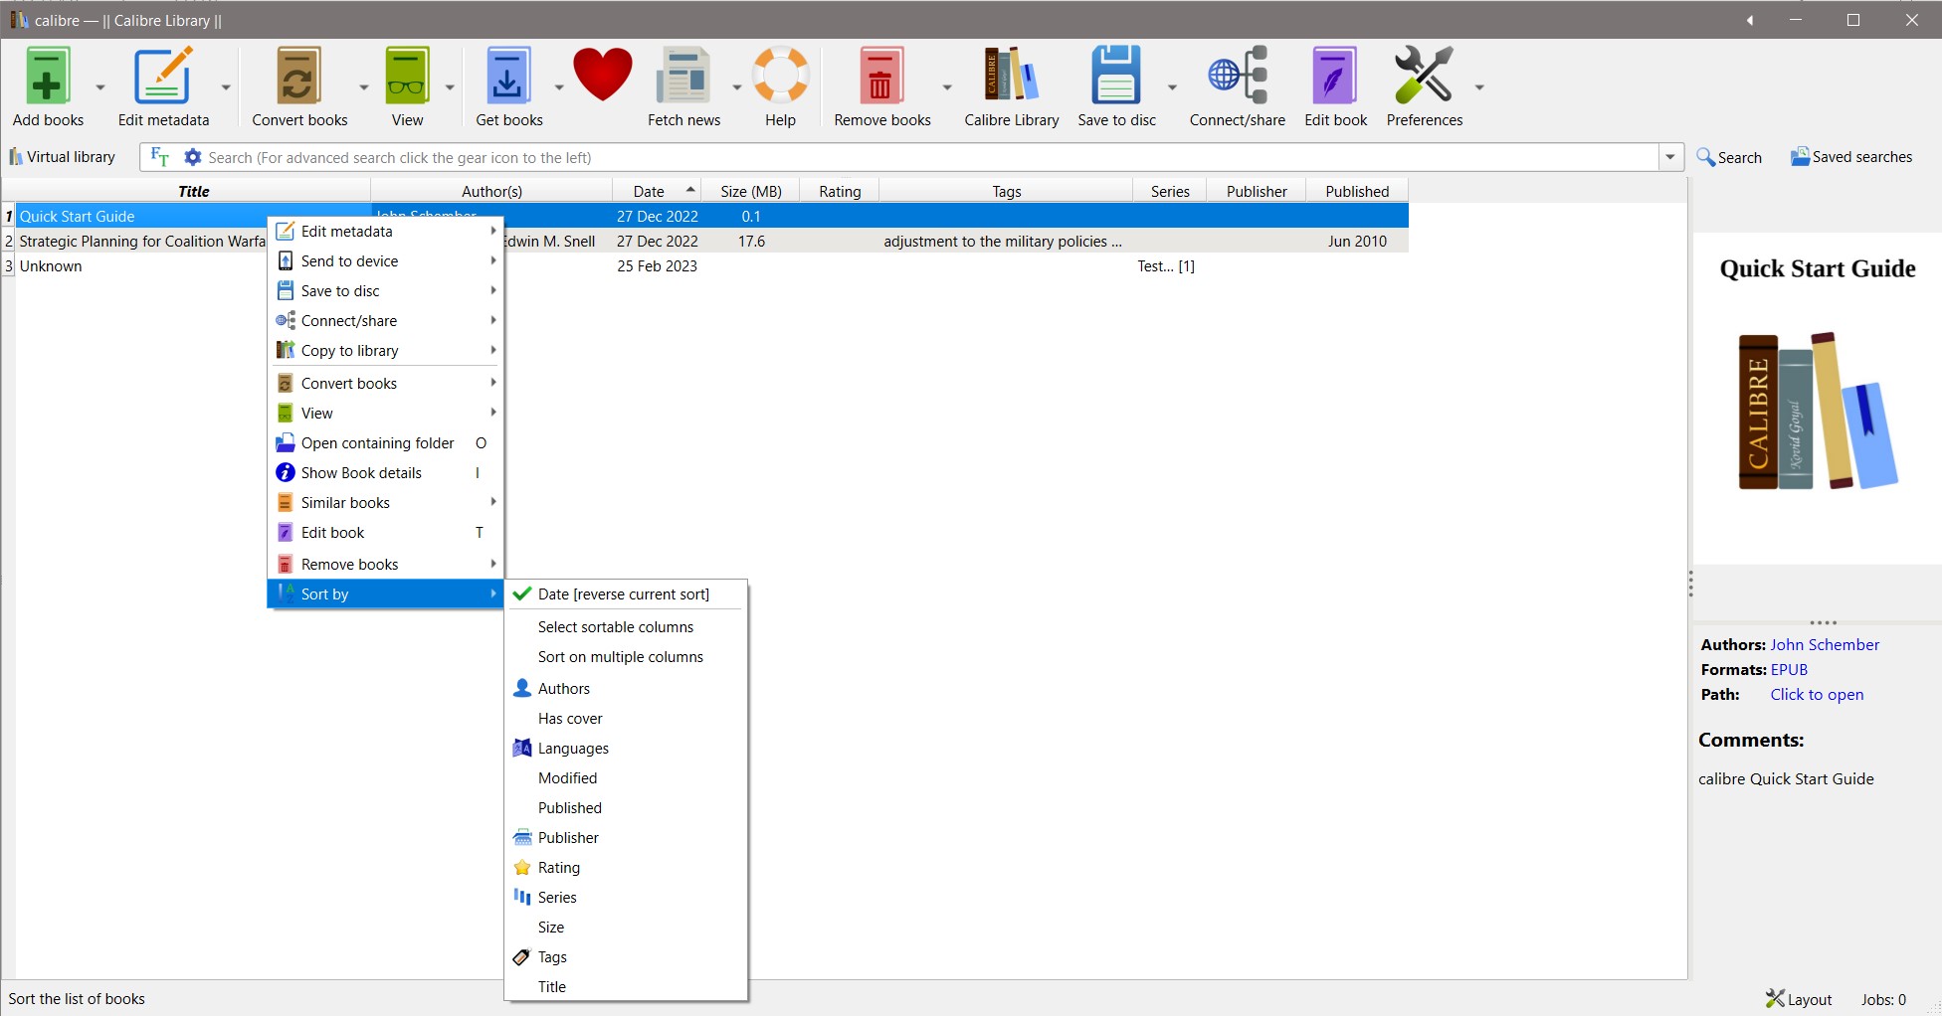
Task: Choose Send to device in context menu
Action: click(x=386, y=261)
